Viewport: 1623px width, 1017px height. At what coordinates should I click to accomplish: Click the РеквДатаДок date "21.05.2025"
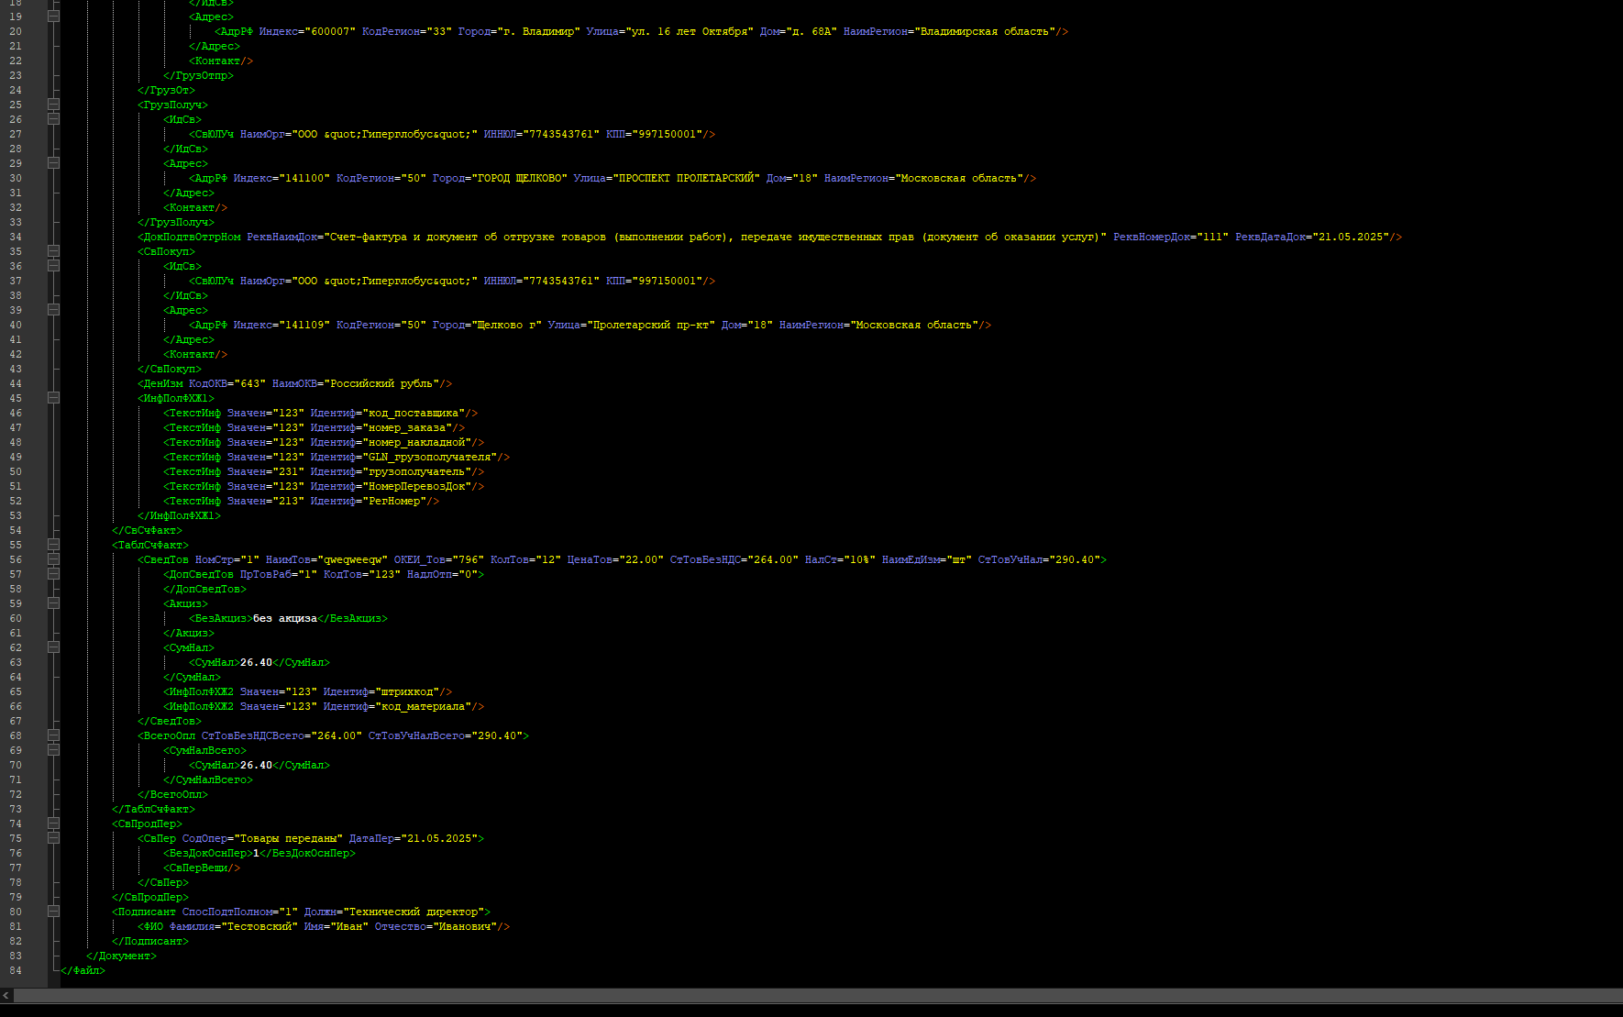[1349, 237]
